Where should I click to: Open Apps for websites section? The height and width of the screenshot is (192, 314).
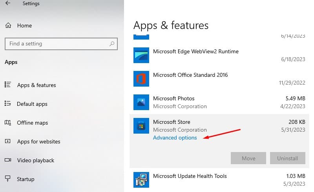(x=38, y=141)
